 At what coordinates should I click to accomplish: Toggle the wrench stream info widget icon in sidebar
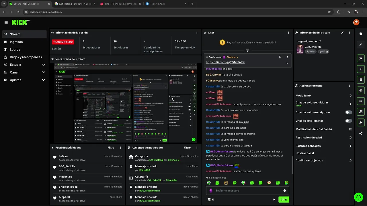point(361,122)
